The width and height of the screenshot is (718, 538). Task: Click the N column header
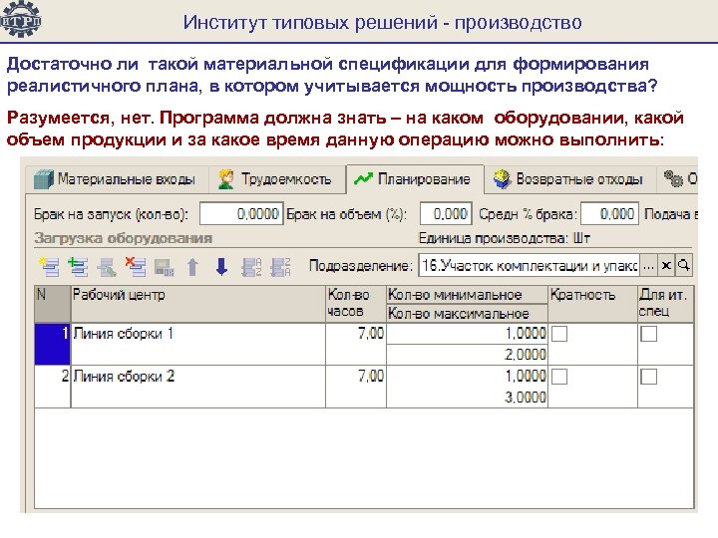coord(52,304)
